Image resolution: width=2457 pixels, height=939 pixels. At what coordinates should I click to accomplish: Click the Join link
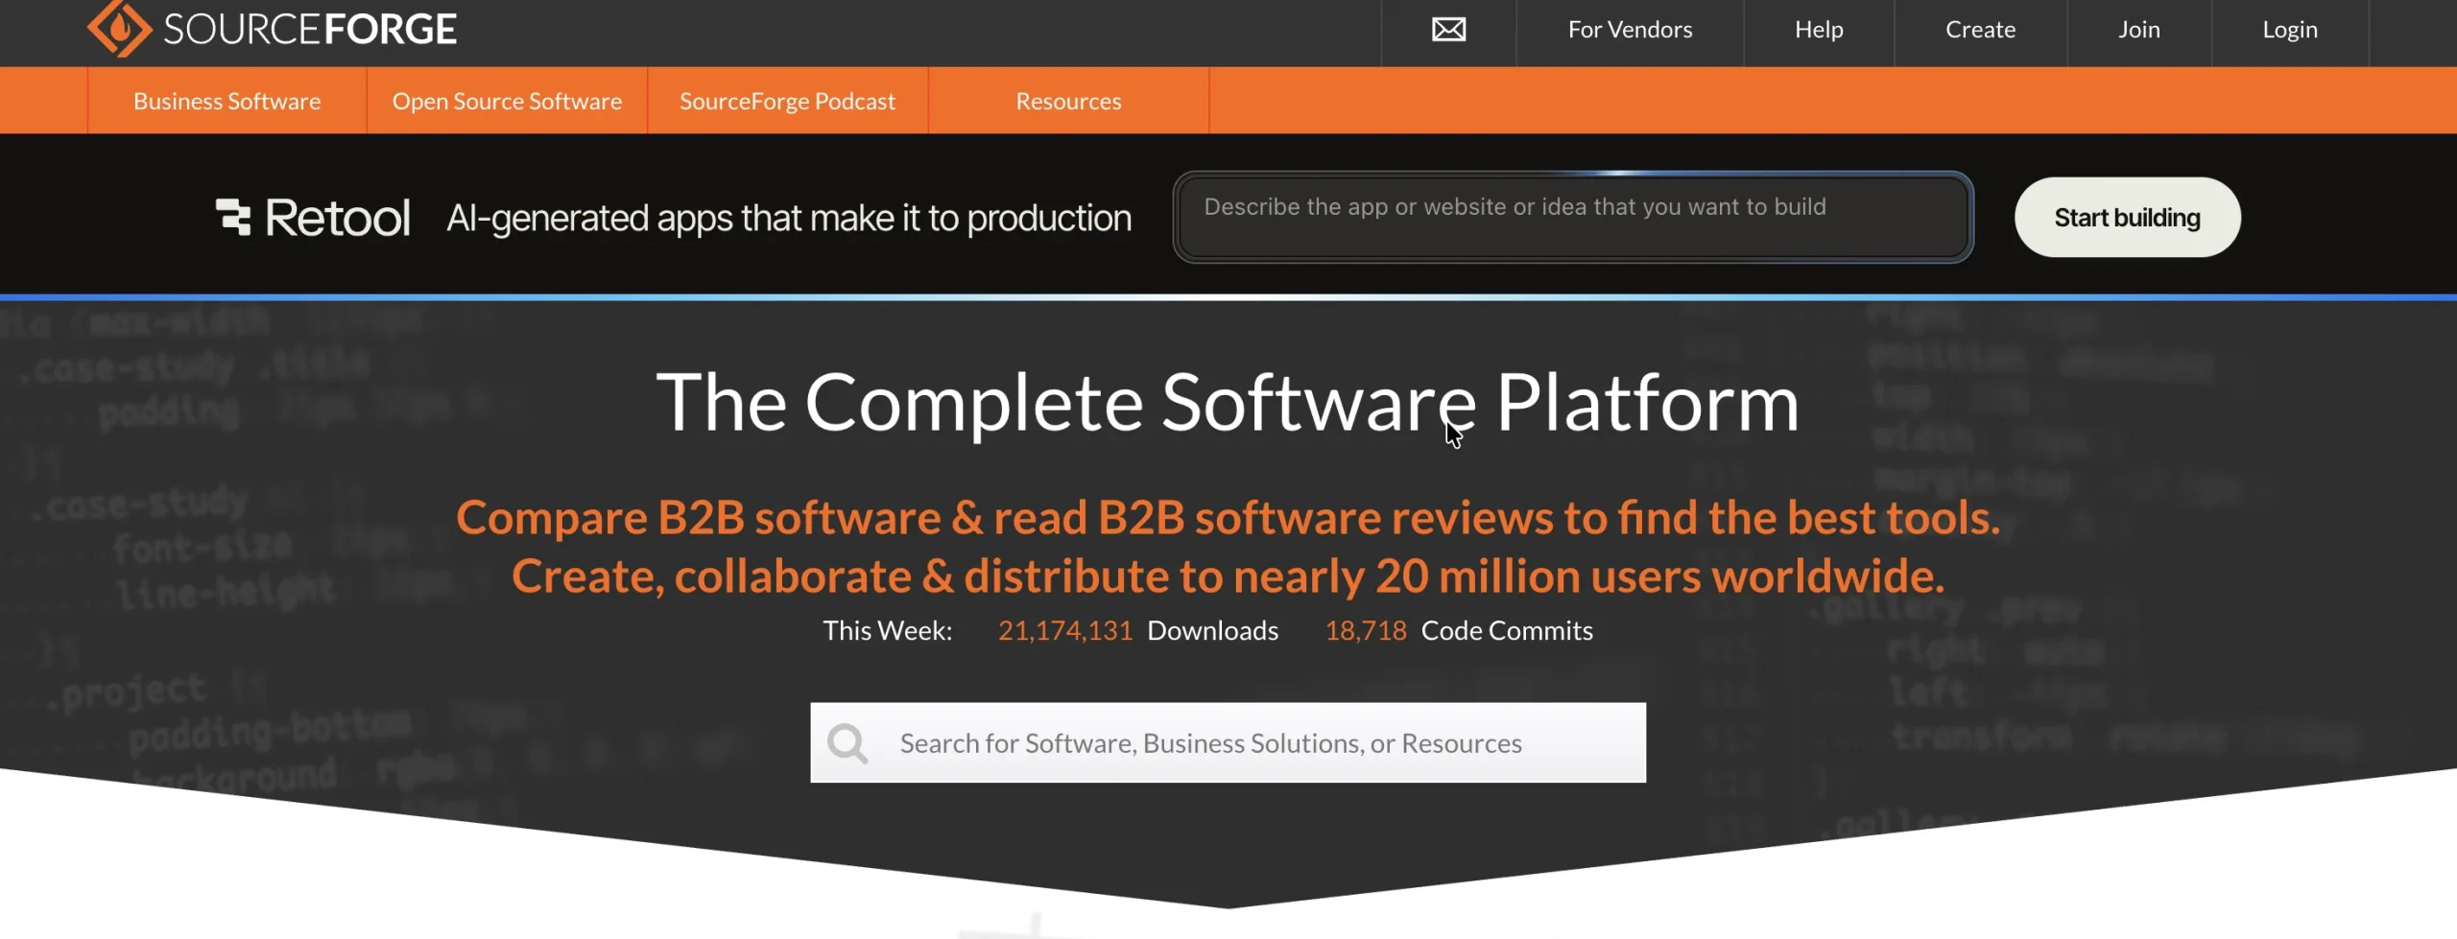click(2138, 30)
